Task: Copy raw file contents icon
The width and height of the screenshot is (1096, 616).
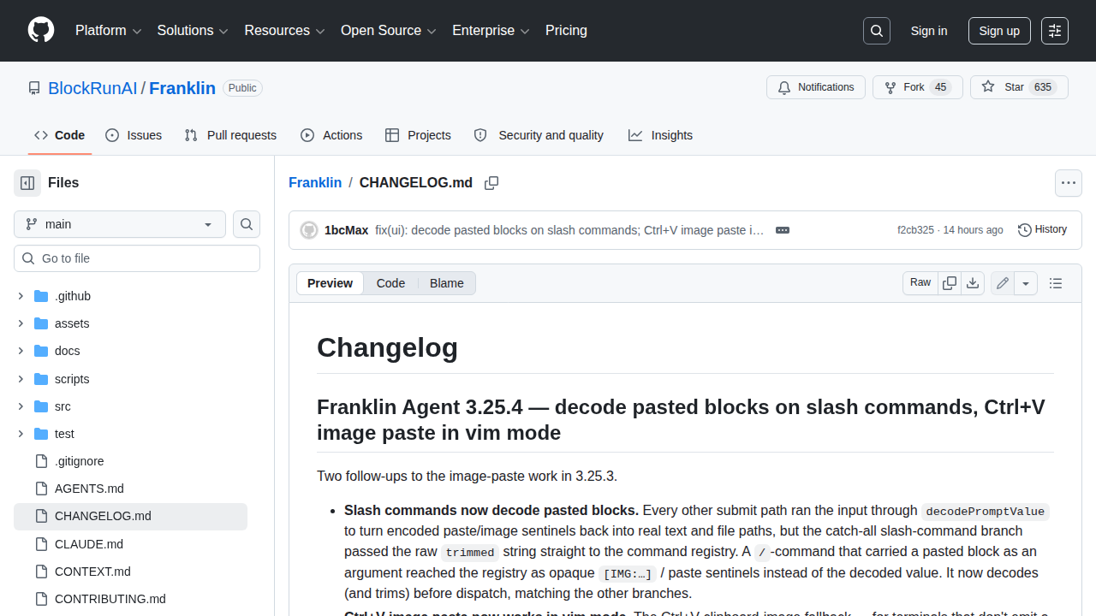Action: point(950,283)
